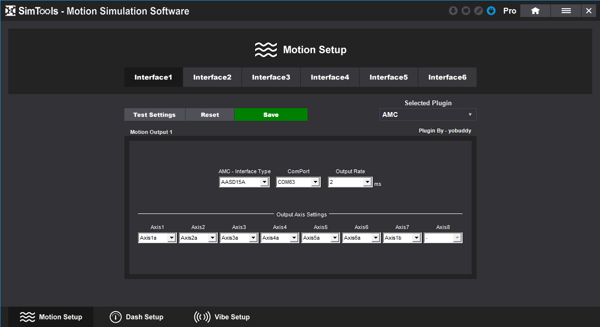Click the 'Output Axis Settings' heading
The image size is (600, 327).
[302, 214]
